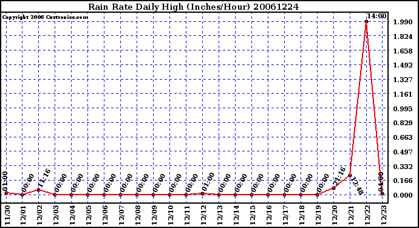Click the data point marker for 12/12
Viewport: 419px width, 228px height.
pos(203,193)
